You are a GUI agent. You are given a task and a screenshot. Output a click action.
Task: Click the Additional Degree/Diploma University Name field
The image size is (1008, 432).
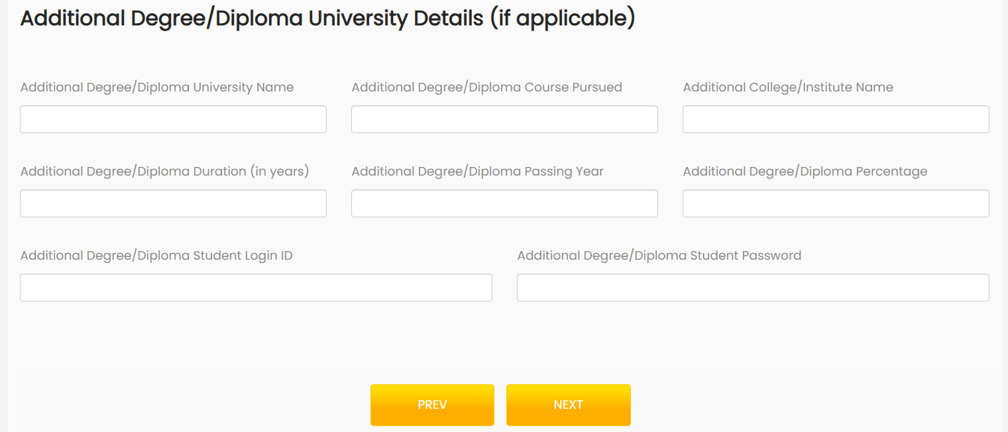point(173,119)
